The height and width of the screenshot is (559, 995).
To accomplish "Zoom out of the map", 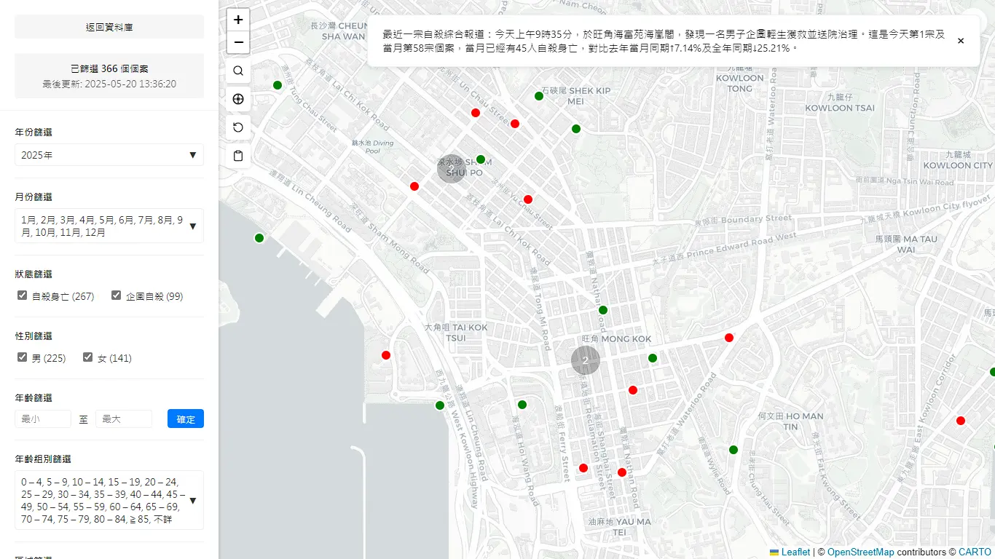I will tap(238, 42).
